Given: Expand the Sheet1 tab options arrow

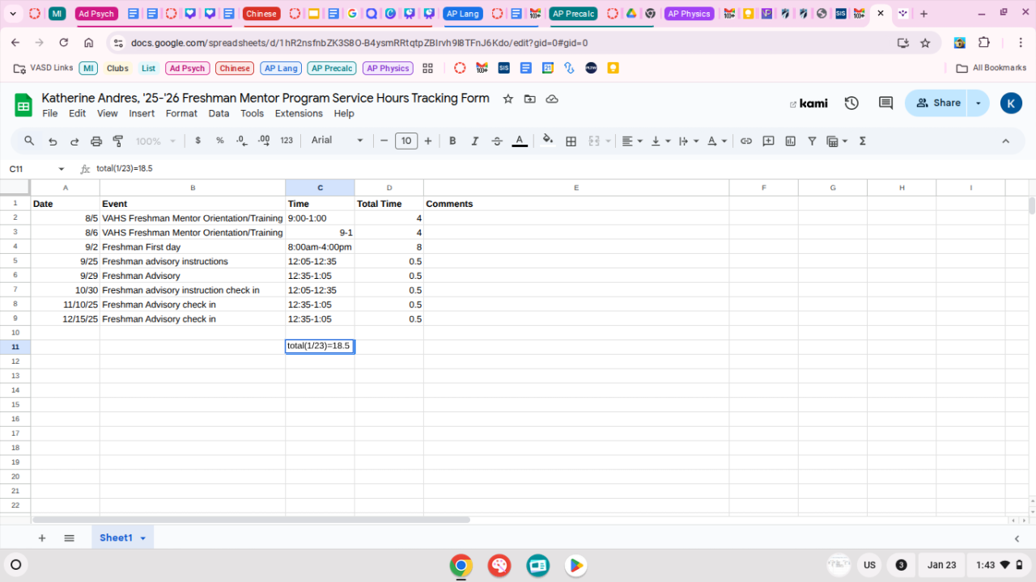Looking at the screenshot, I should click(x=143, y=538).
